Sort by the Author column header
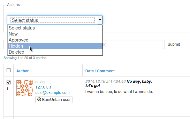The height and width of the screenshot is (119, 190). pos(23,71)
